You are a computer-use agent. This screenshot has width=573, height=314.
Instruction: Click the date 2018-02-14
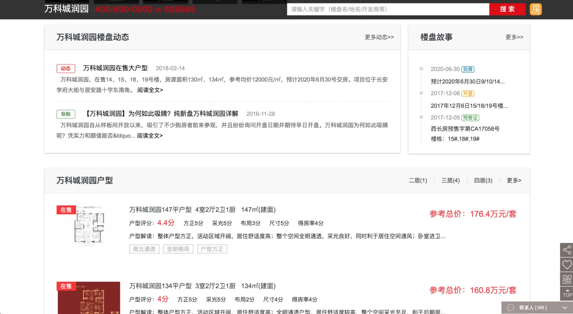[x=170, y=68]
